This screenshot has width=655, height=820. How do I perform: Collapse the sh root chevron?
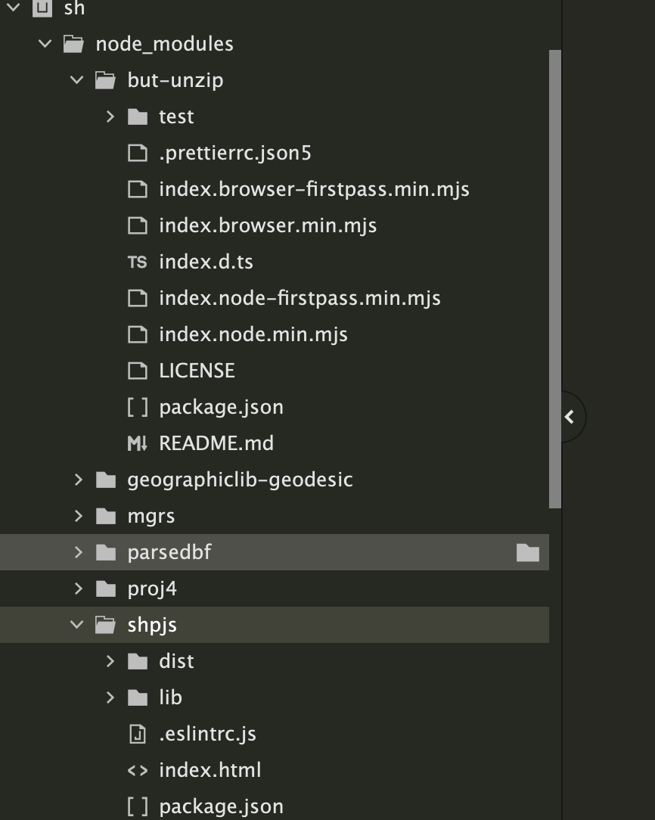click(x=13, y=8)
